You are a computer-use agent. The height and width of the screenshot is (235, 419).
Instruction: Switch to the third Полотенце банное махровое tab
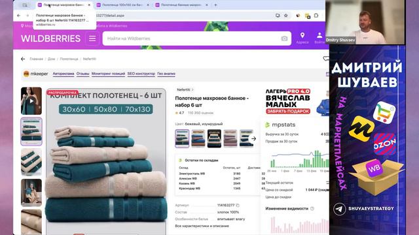tap(182, 5)
